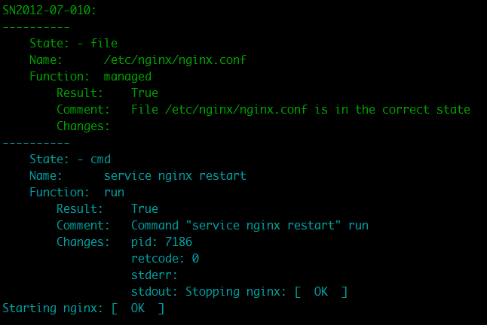Screen dimensions: 487x325
Task: Click the 'State: - cmd' line
Action: coord(70,159)
